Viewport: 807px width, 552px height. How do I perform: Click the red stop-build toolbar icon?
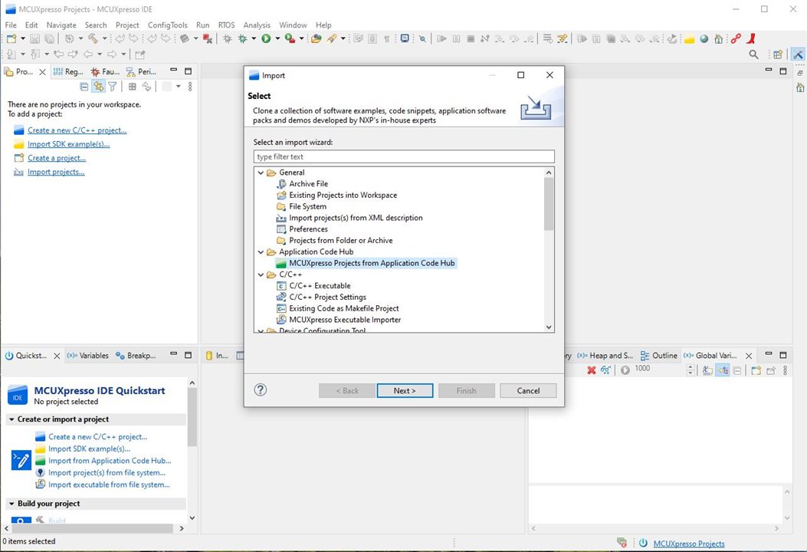(208, 38)
